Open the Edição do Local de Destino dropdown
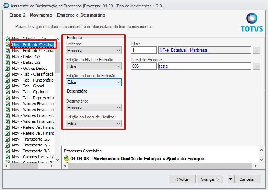The image size is (268, 190). (94, 124)
